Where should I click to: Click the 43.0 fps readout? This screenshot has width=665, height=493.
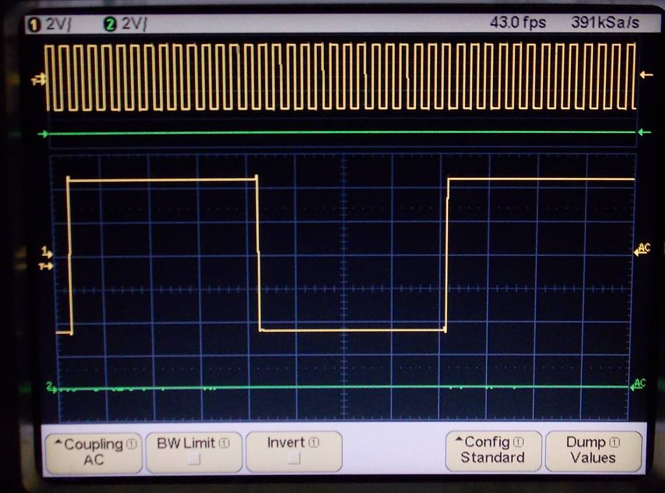click(x=518, y=22)
